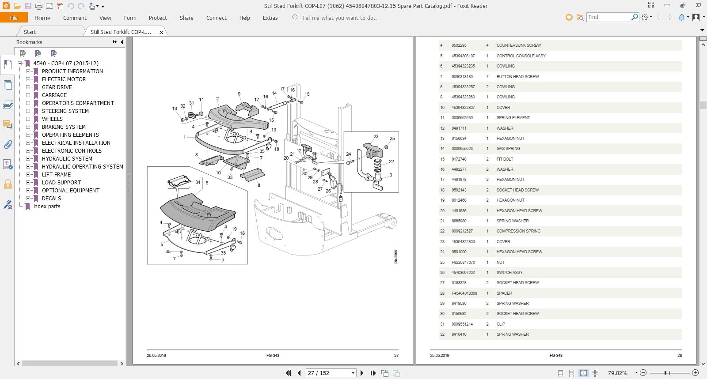Toggle Facing two-page view mode
Screen dimensions: 707x379
pyautogui.click(x=583, y=373)
